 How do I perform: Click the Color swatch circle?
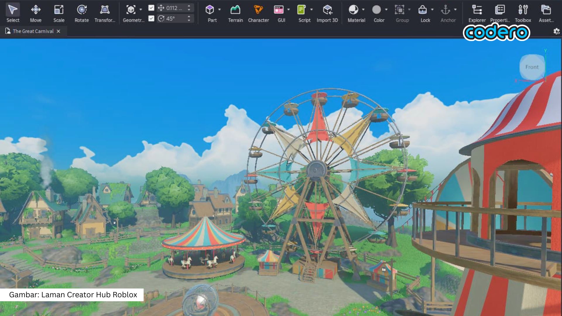pos(376,10)
